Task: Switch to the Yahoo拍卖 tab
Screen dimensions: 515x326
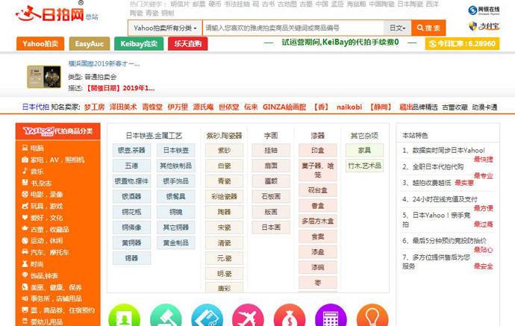Action: click(x=40, y=44)
